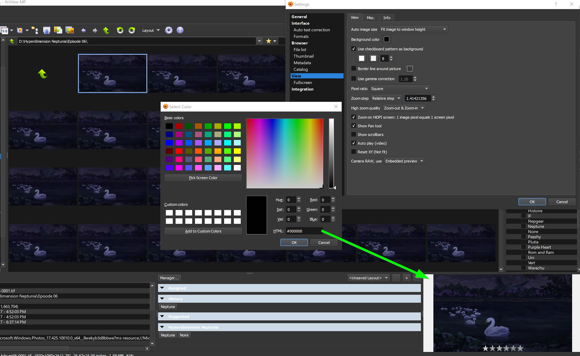Turn off Auto play (video)

click(353, 143)
